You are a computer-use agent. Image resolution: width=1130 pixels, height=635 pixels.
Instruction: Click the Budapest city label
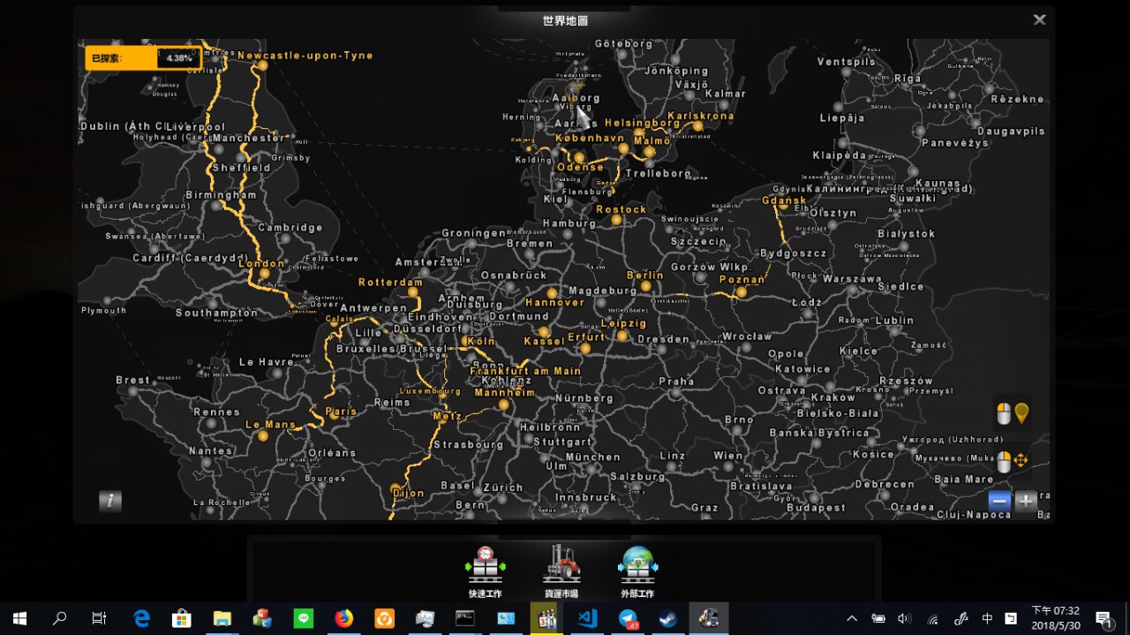click(x=817, y=508)
